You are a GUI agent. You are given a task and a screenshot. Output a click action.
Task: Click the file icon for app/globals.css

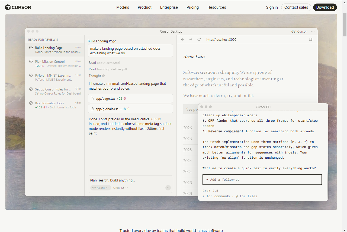tap(92, 109)
